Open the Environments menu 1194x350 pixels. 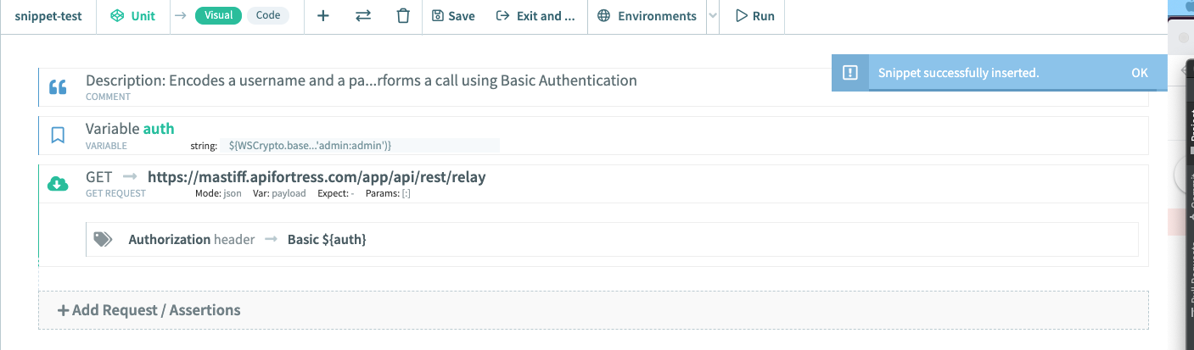coord(647,16)
